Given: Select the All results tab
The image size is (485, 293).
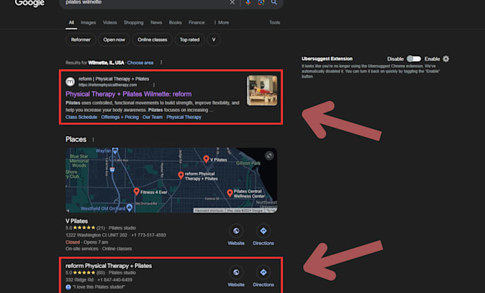Looking at the screenshot, I should tap(71, 23).
